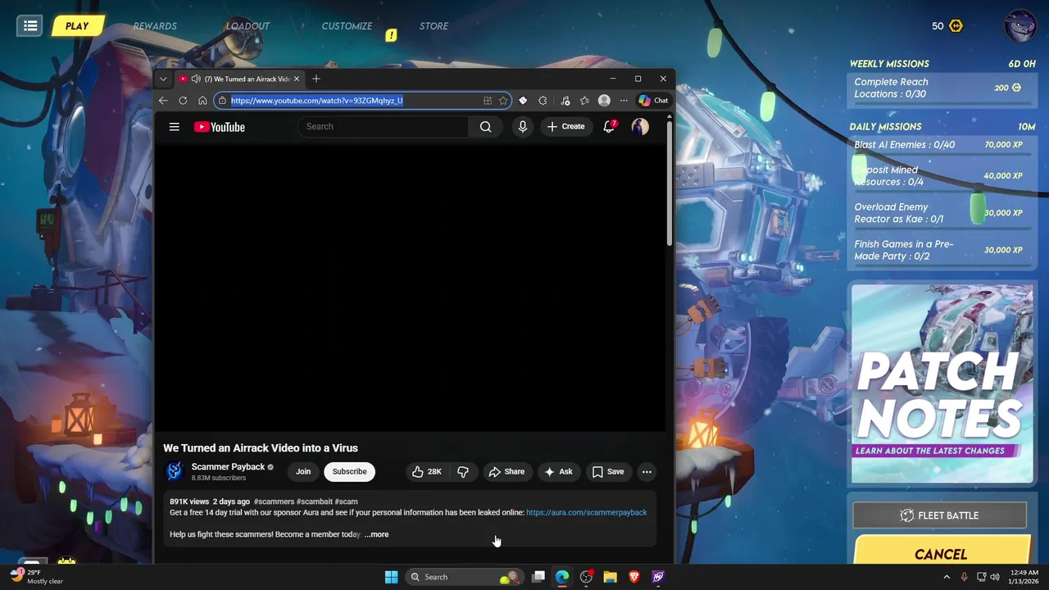Open the game player profile avatar
This screenshot has height=590, width=1049.
[x=1020, y=25]
